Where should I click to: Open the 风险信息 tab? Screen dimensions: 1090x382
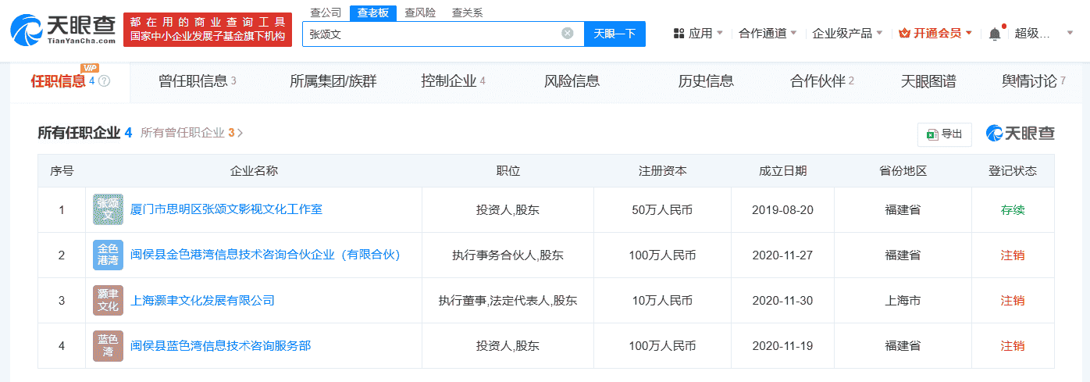[572, 81]
